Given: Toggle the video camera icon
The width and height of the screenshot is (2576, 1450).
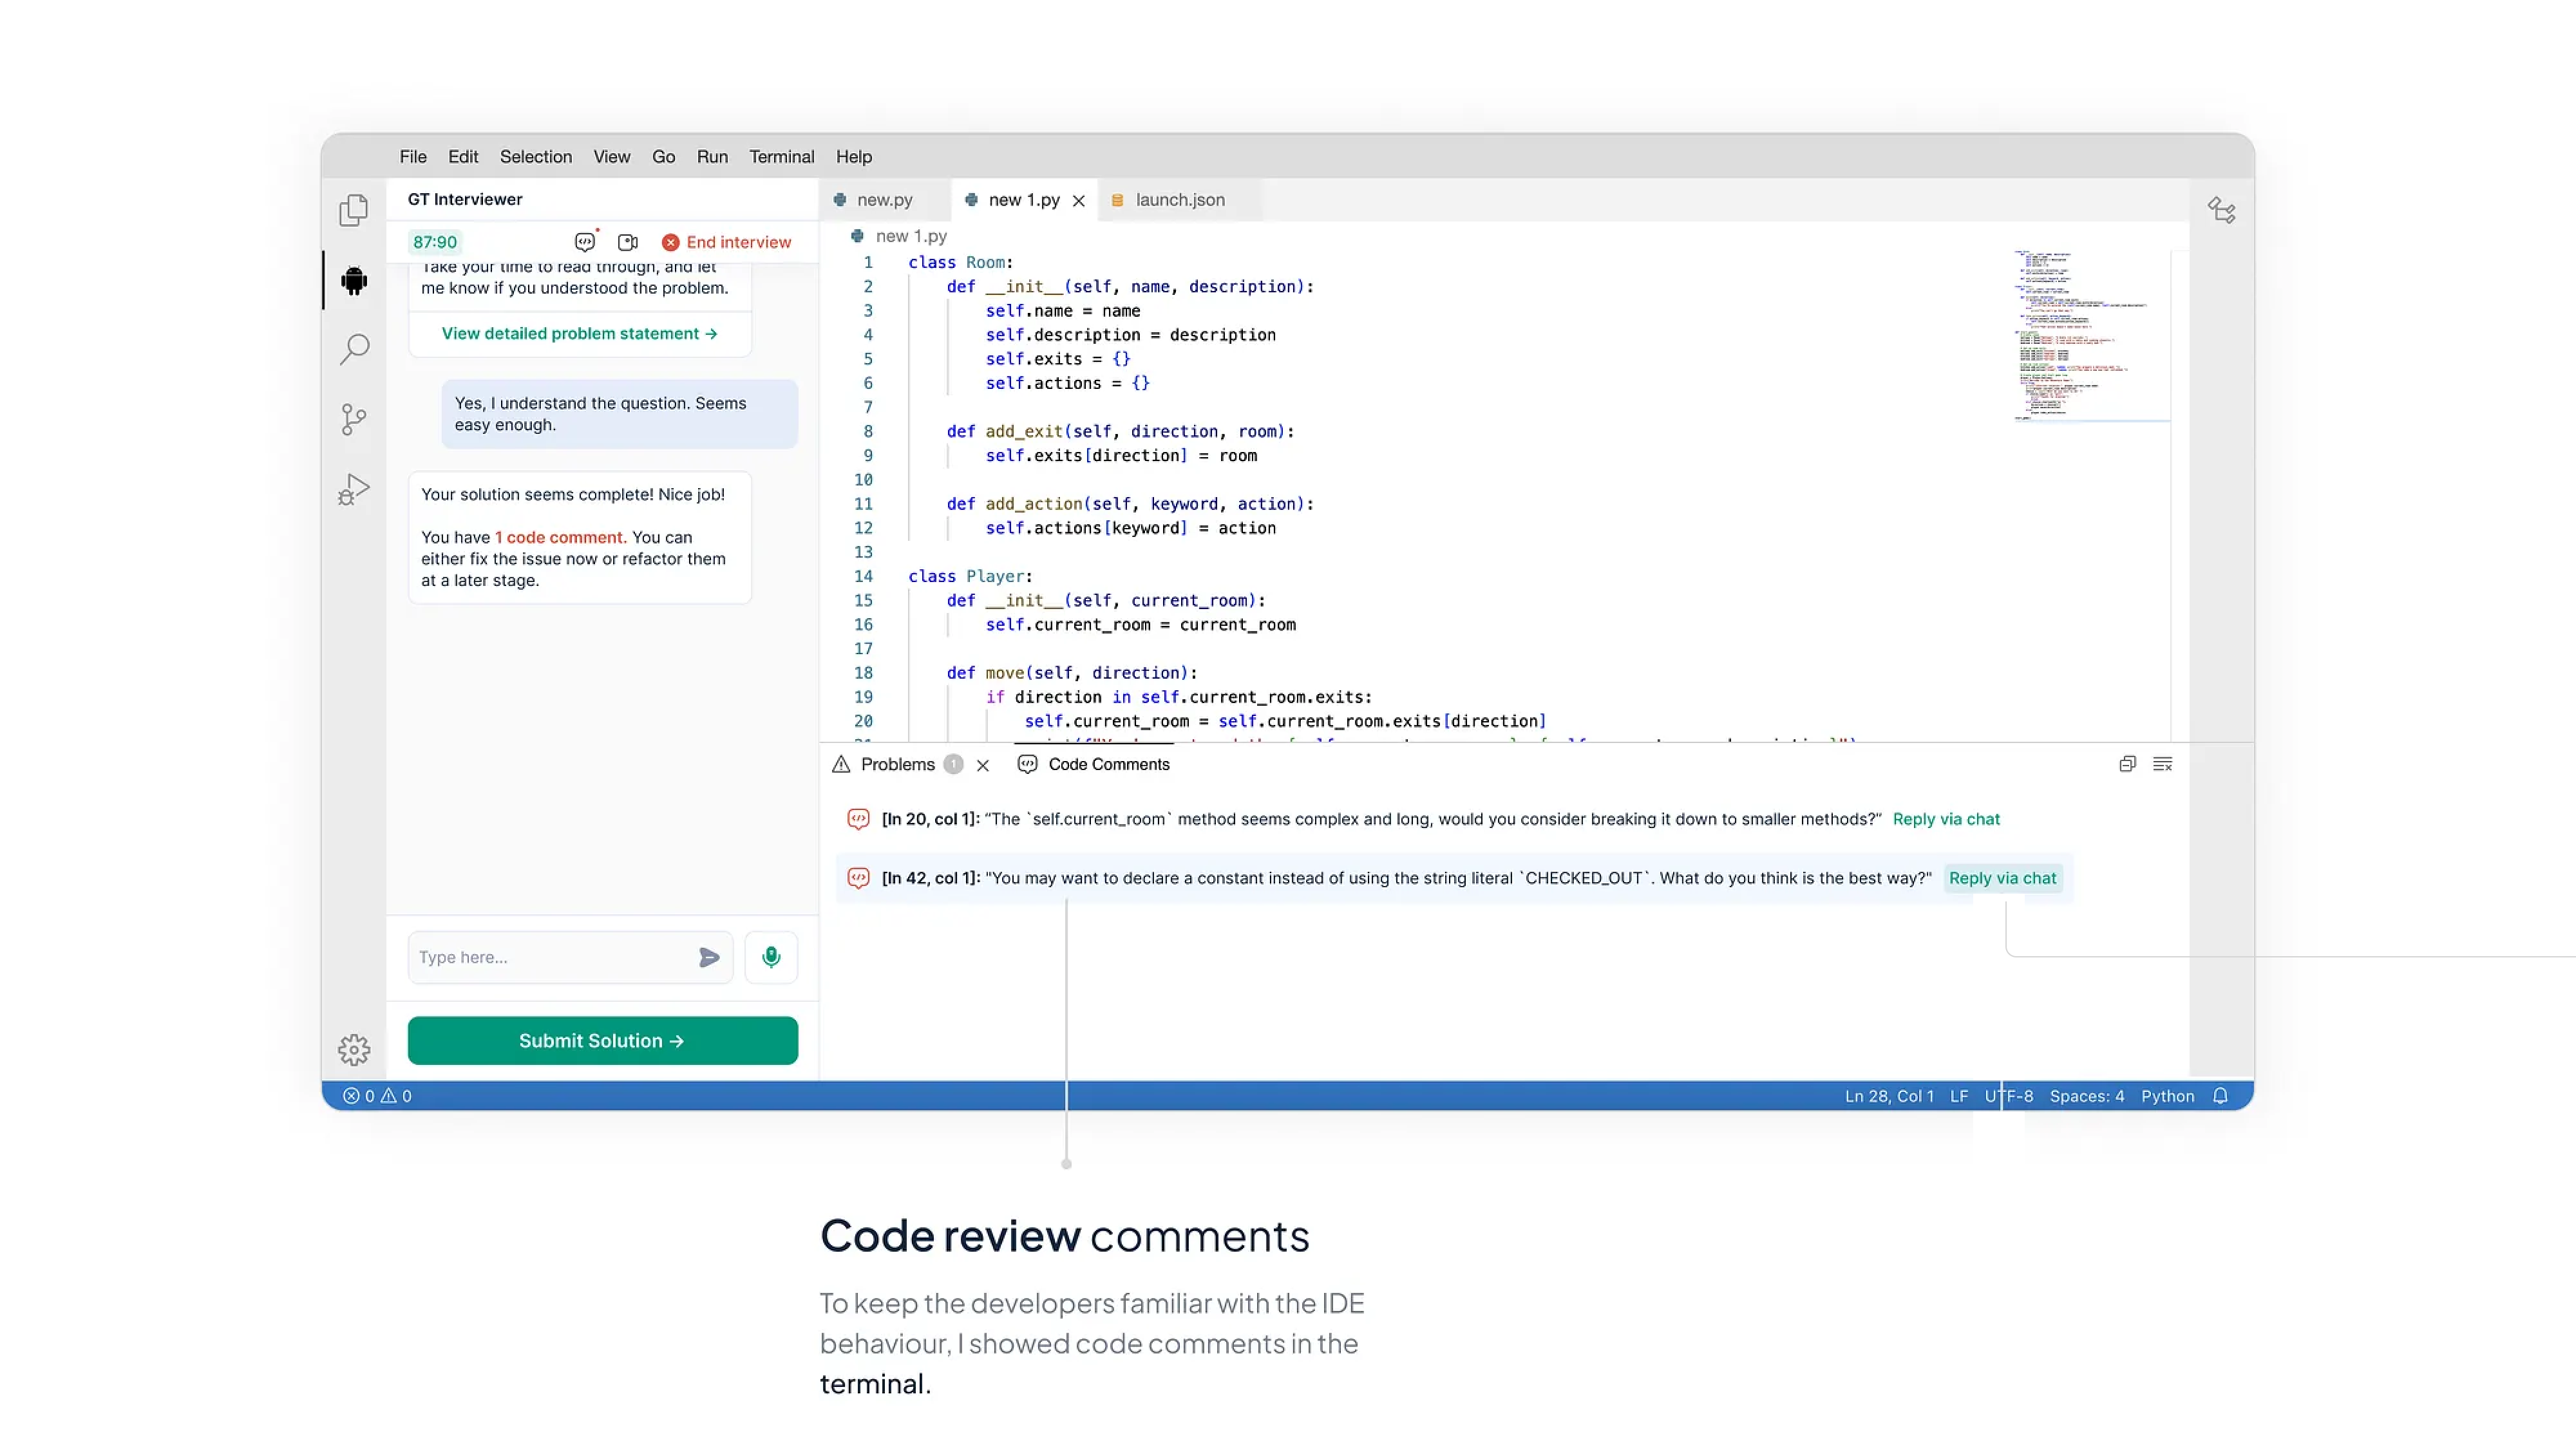Looking at the screenshot, I should pos(628,242).
